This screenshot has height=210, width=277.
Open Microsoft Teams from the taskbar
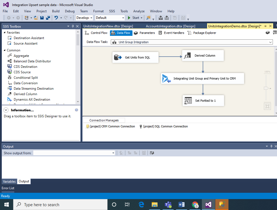[168, 205]
